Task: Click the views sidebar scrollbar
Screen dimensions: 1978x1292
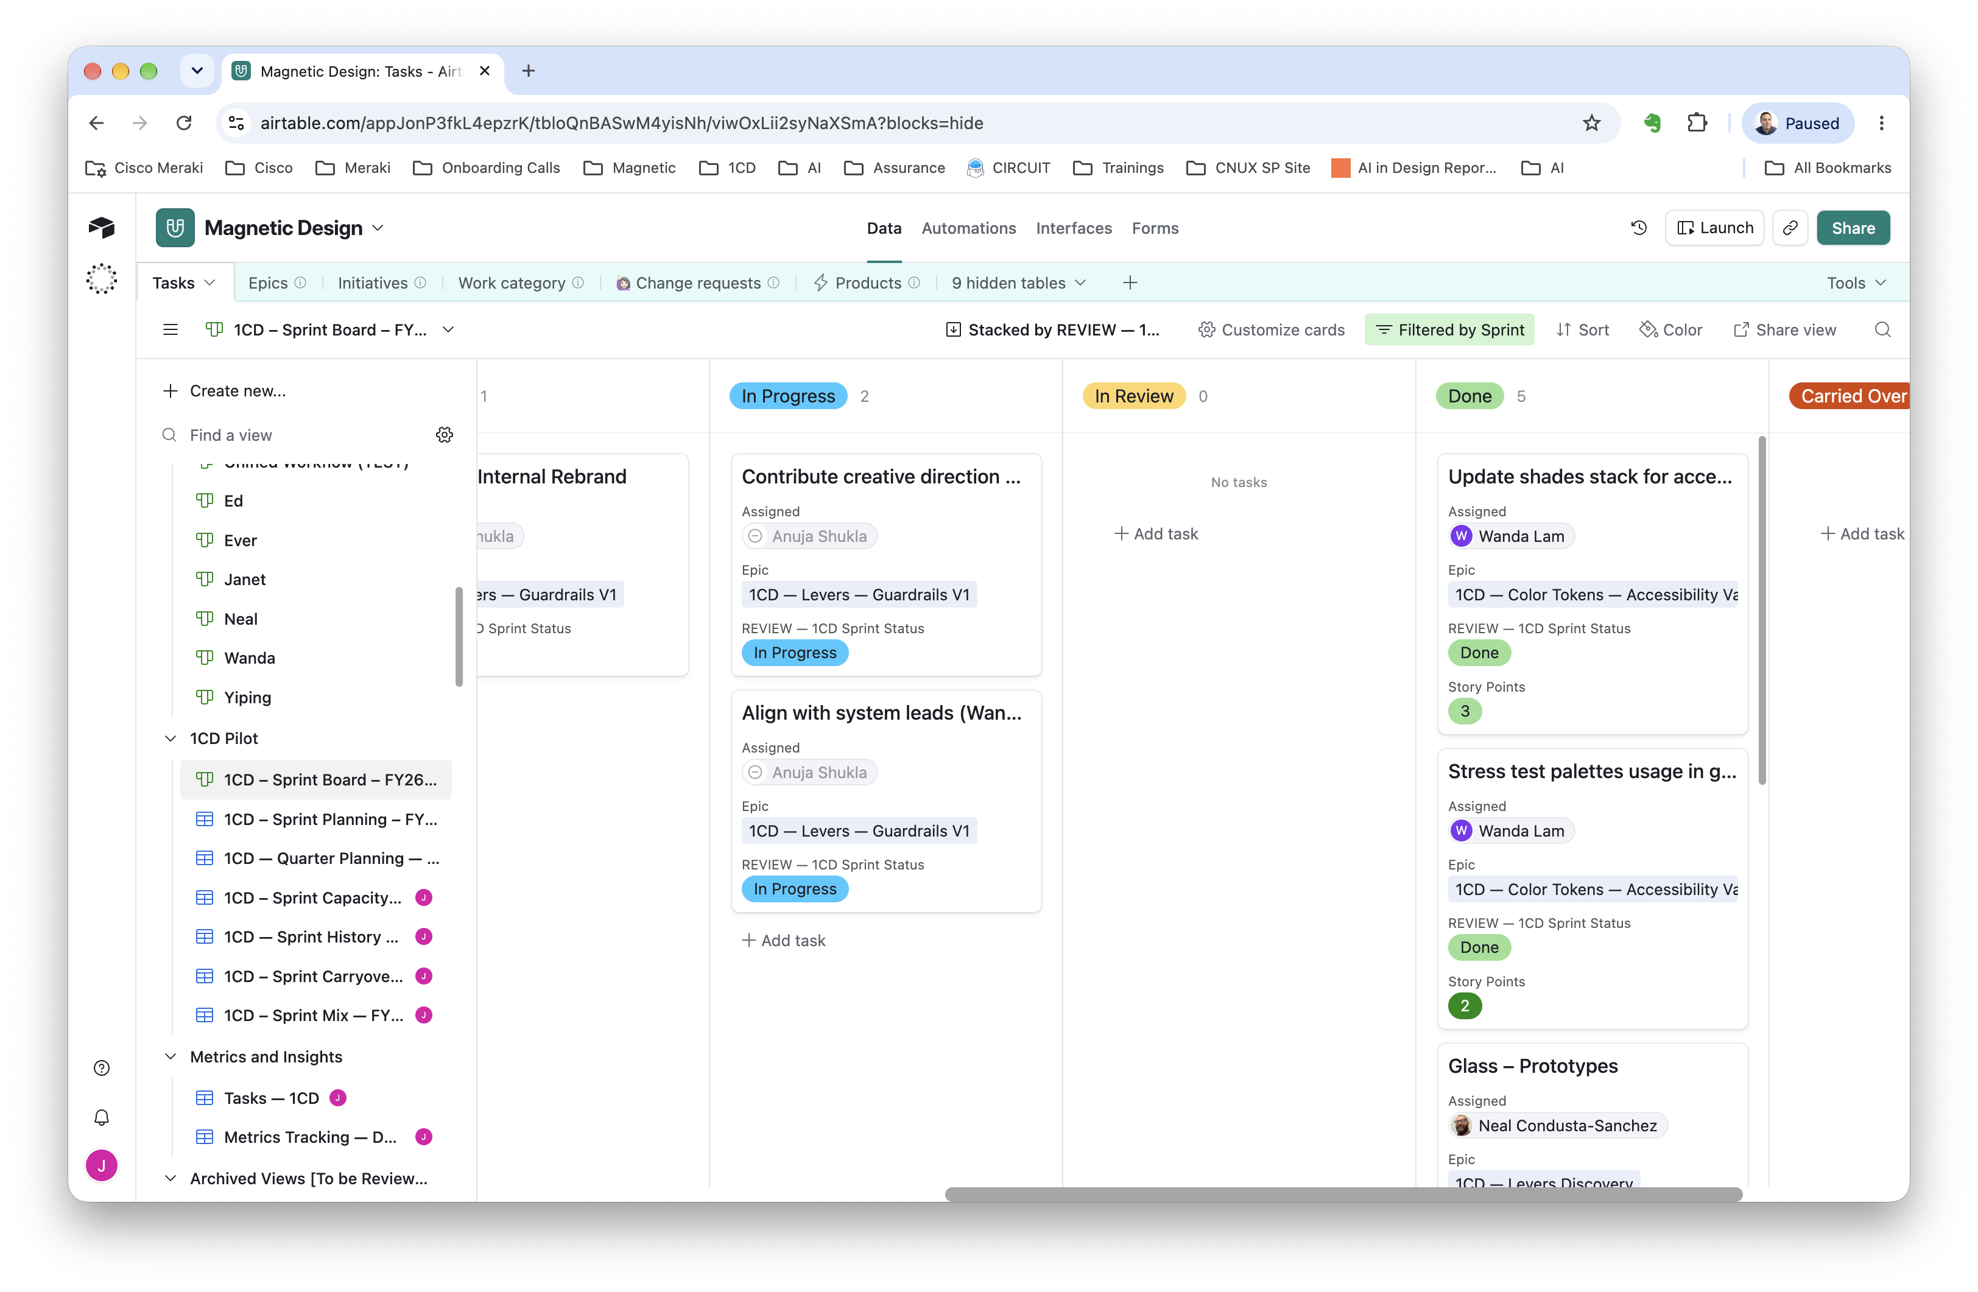Action: point(459,637)
